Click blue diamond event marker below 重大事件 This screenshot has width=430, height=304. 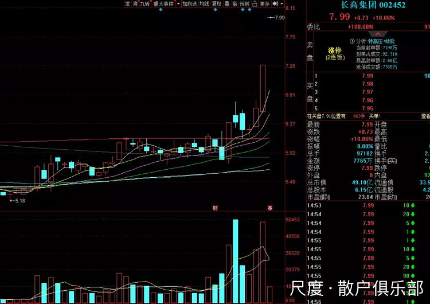point(161,10)
